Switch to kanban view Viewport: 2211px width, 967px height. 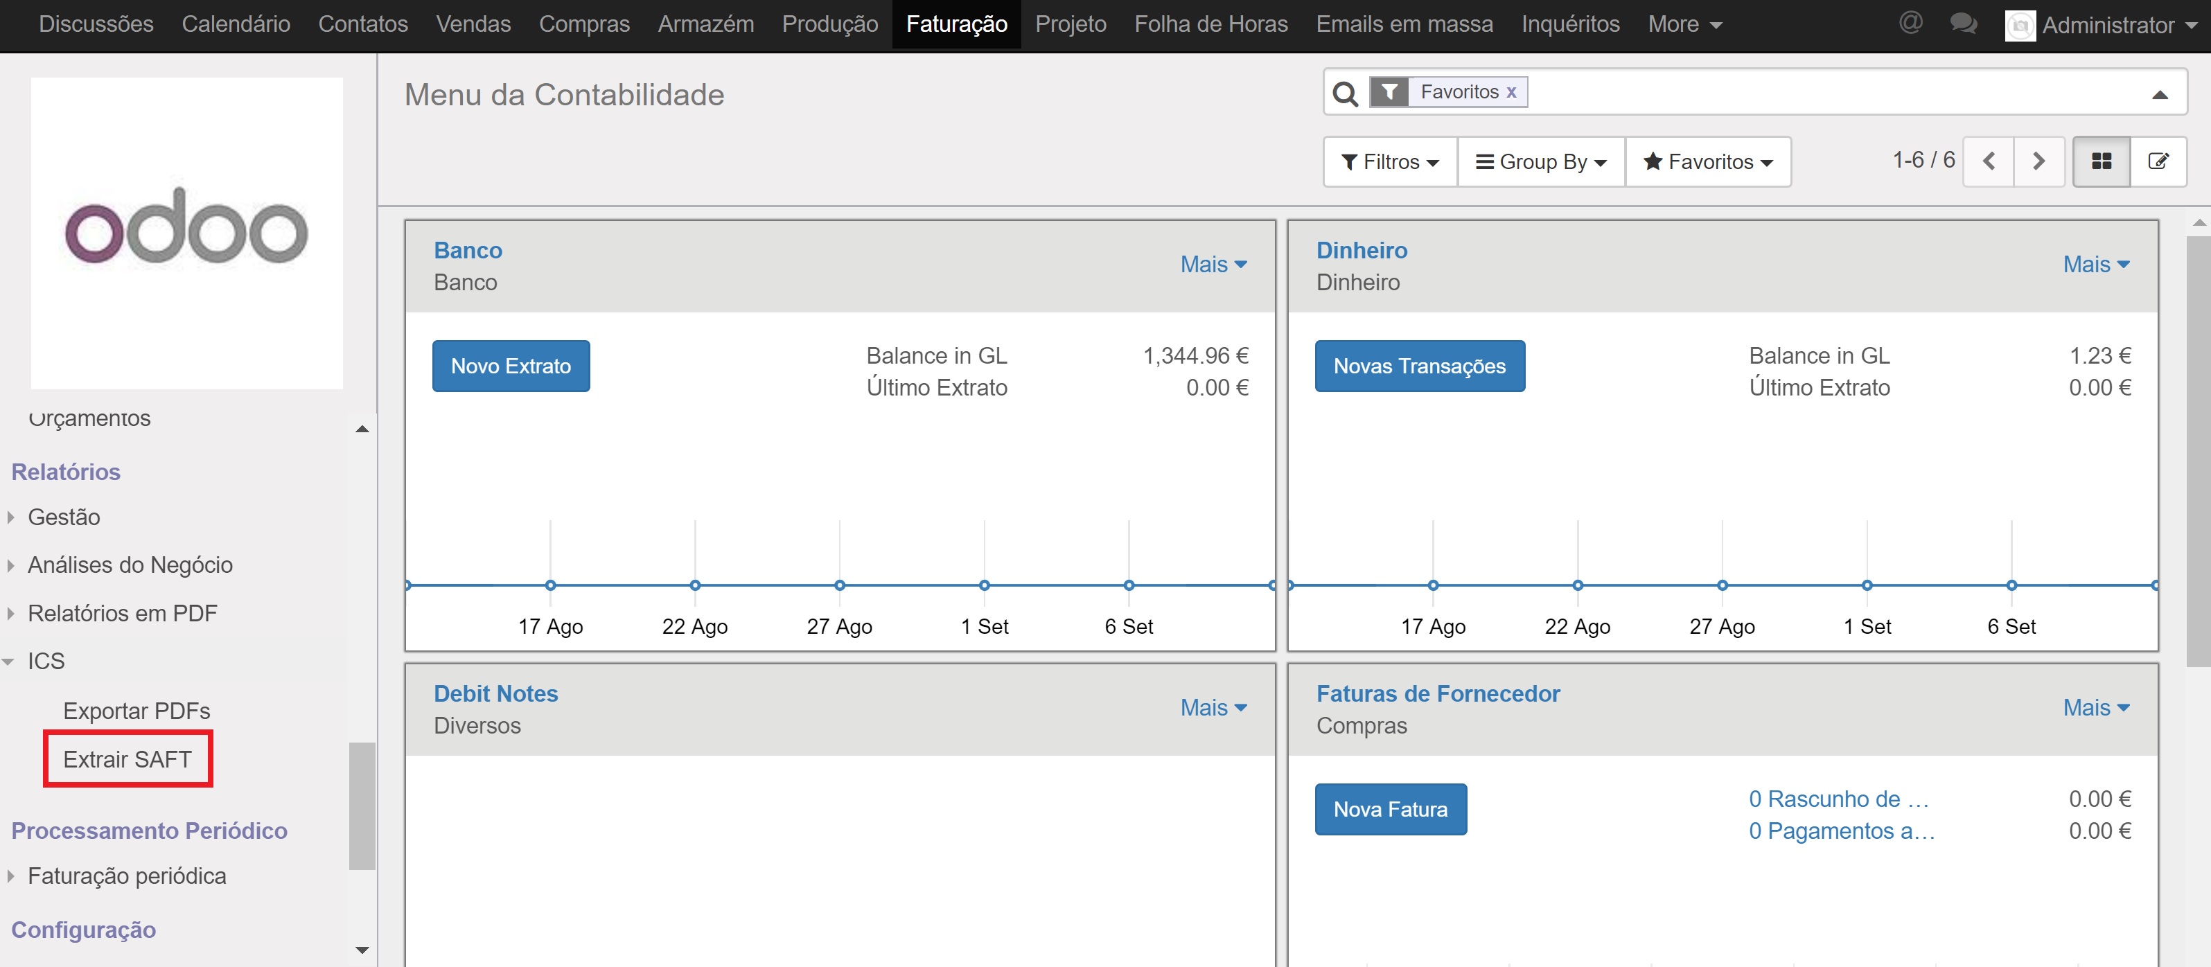[2101, 161]
